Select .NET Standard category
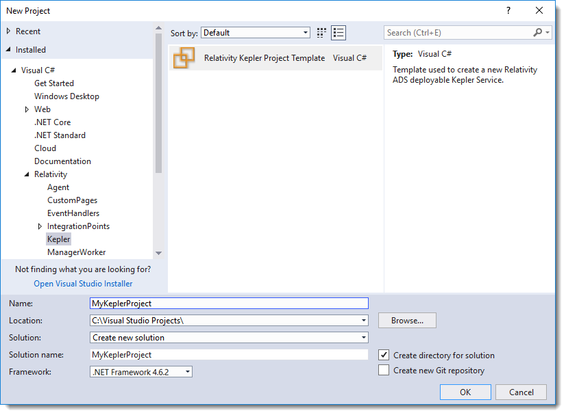 [60, 135]
